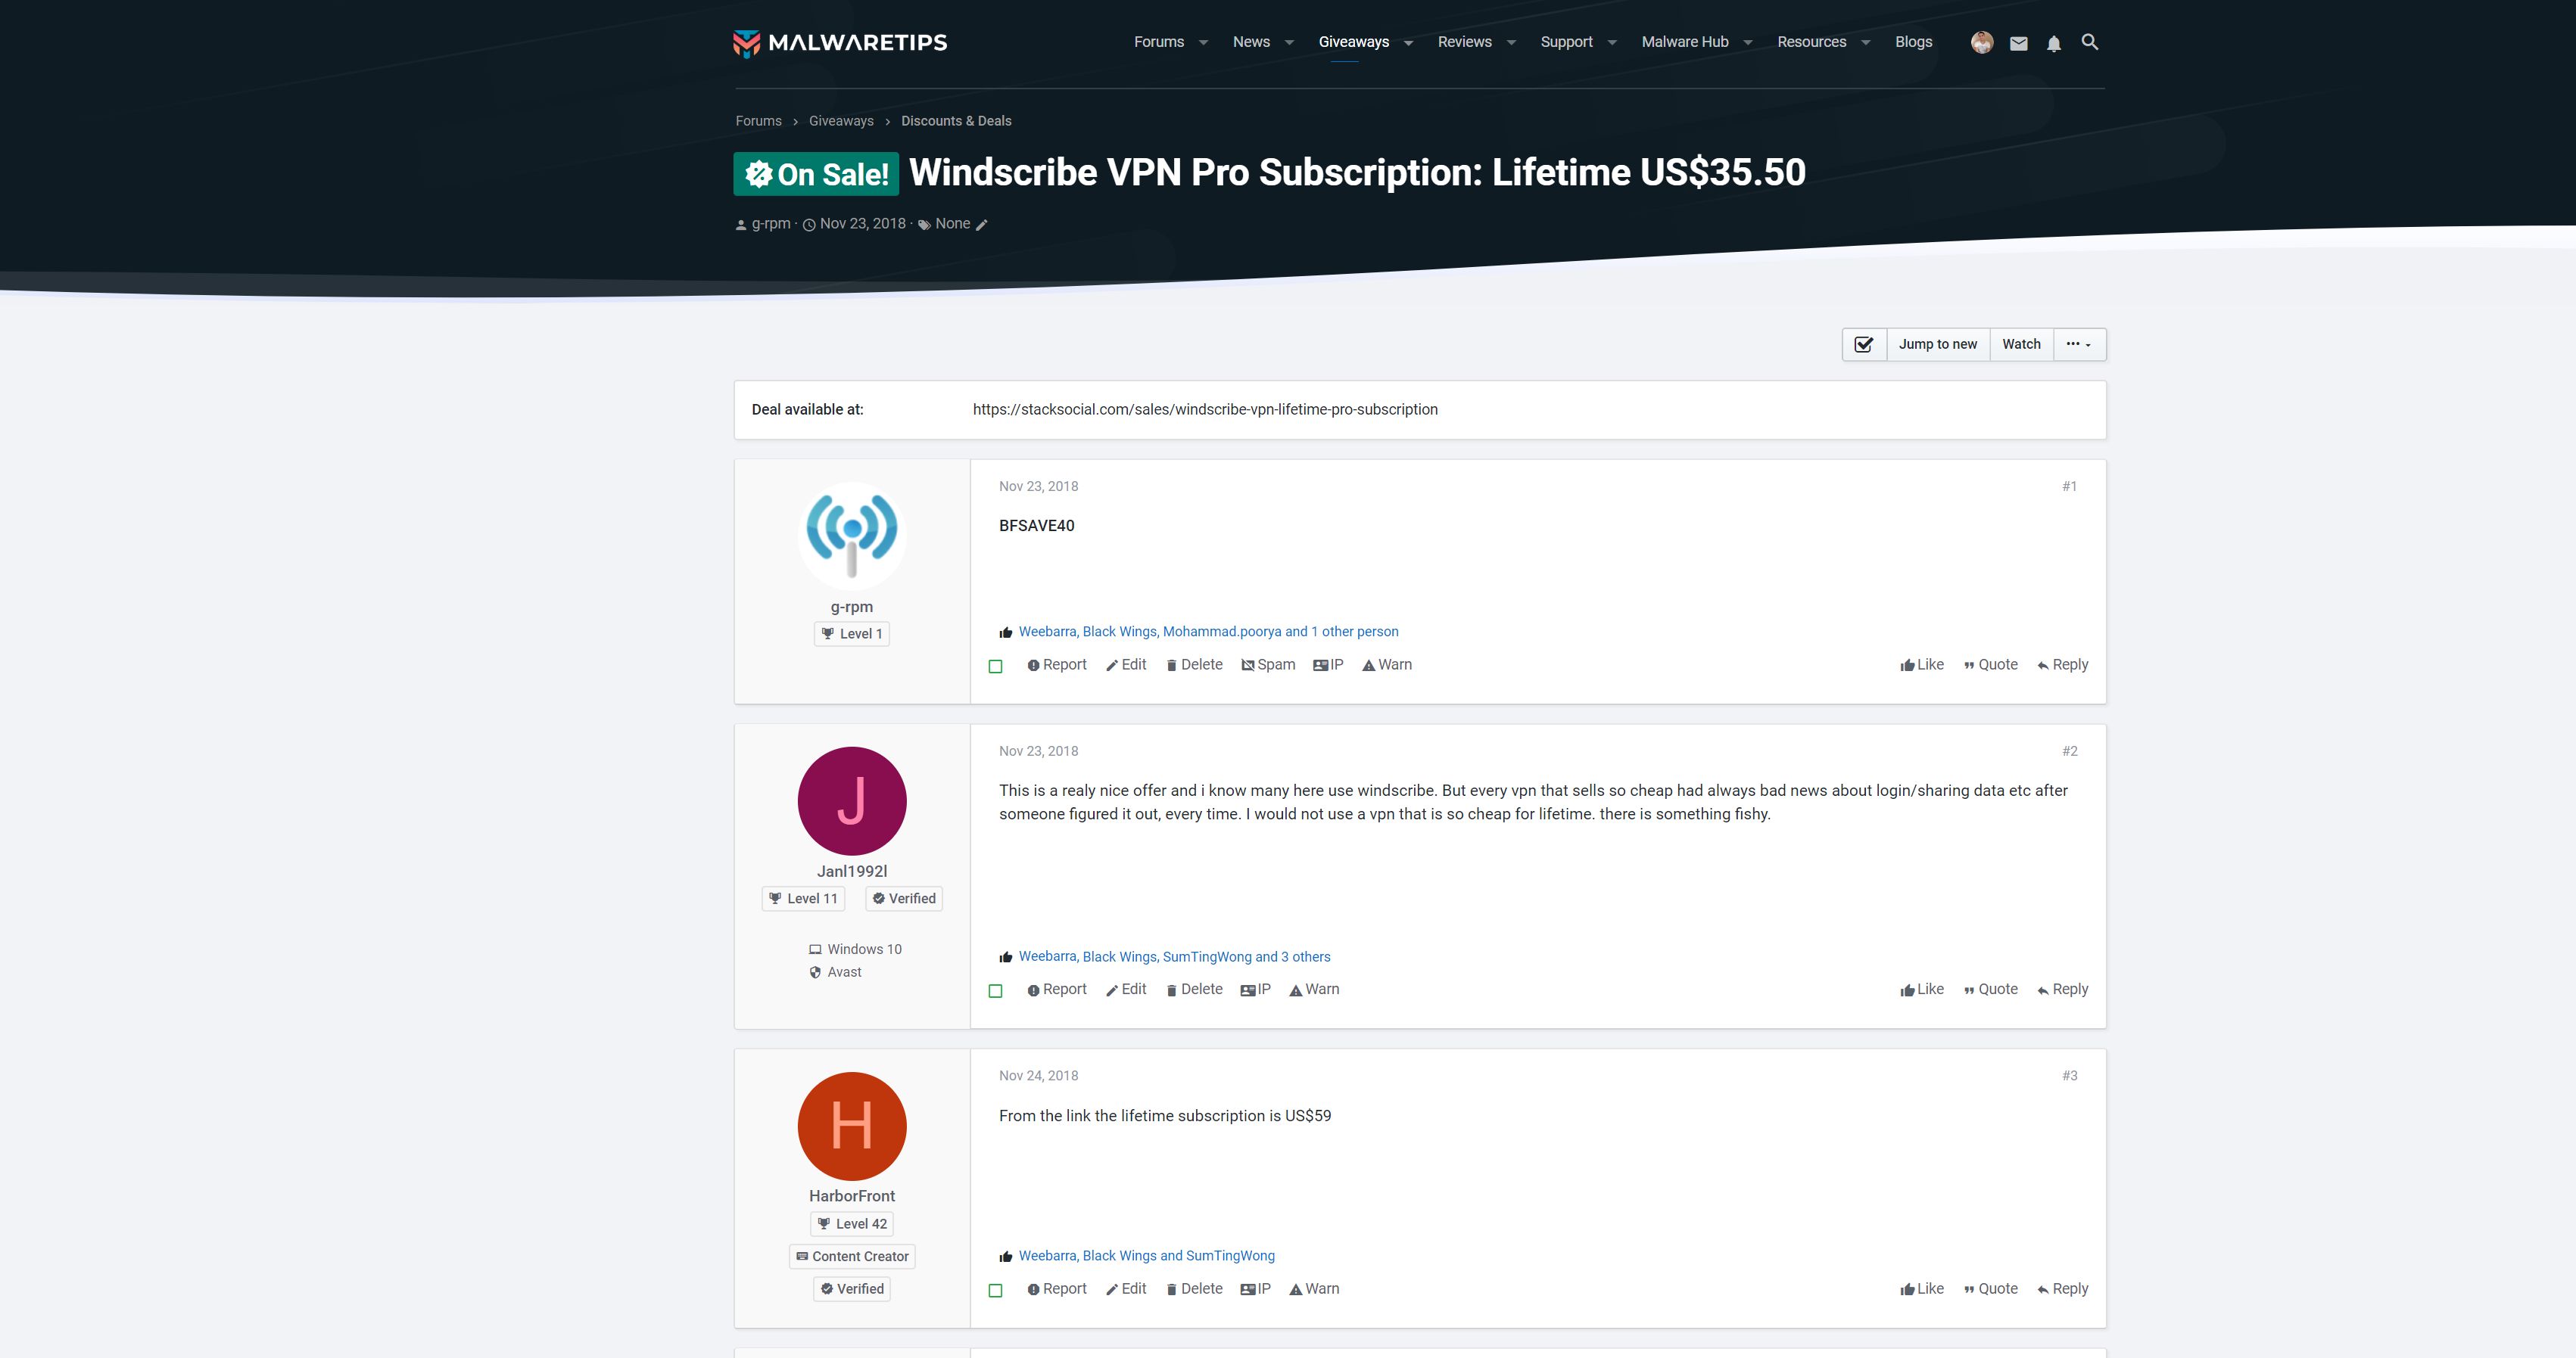The height and width of the screenshot is (1358, 2576).
Task: Open the search magnifier icon
Action: pyautogui.click(x=2089, y=42)
